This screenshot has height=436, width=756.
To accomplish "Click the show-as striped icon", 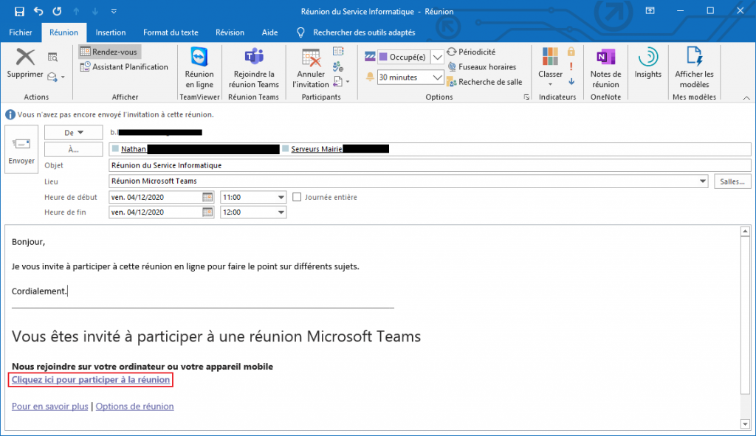I will 370,57.
